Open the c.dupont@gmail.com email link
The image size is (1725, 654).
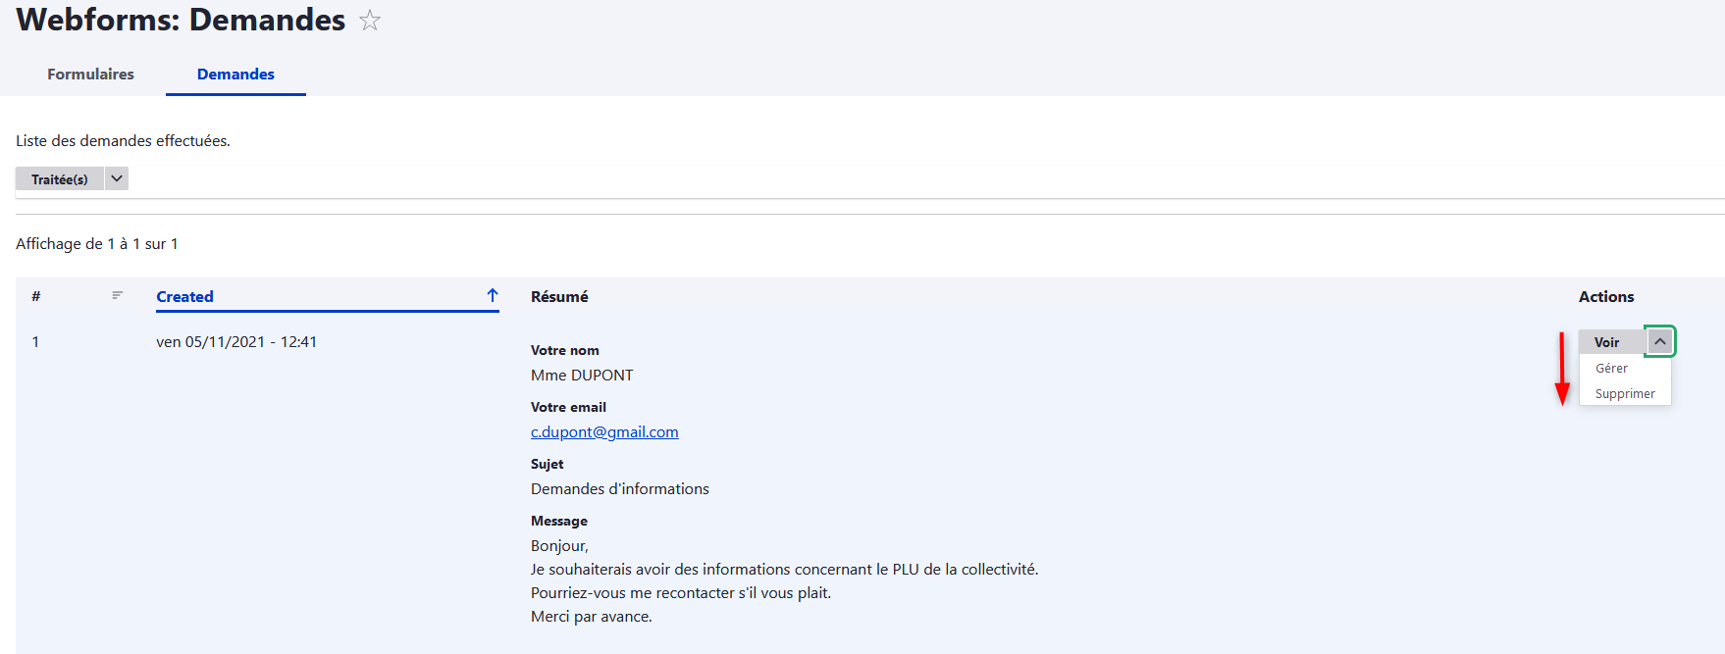coord(604,432)
